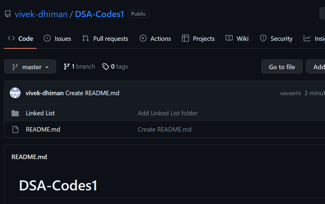Open commit hash 60e80f0
The image size is (325, 204).
point(290,93)
